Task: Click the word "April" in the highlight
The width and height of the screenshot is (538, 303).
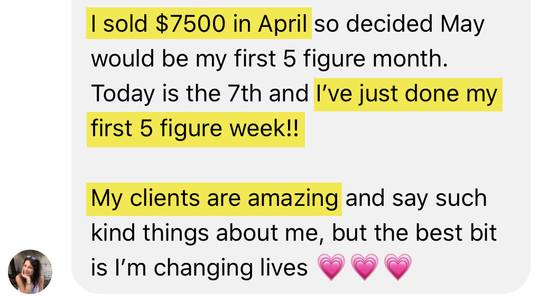Action: pos(283,24)
